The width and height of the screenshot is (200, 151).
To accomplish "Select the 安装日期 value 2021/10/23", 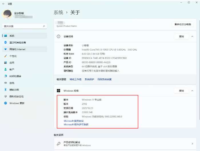I will point(87,108).
